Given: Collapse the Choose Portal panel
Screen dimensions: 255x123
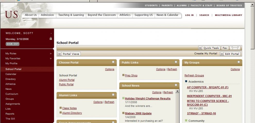Looking at the screenshot, I should point(113,62).
